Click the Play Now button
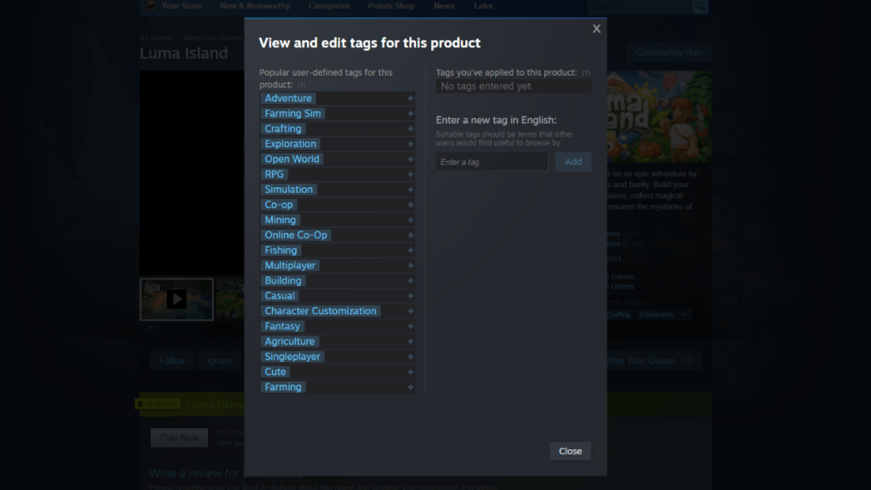Screen dimensions: 871x490 [x=179, y=438]
